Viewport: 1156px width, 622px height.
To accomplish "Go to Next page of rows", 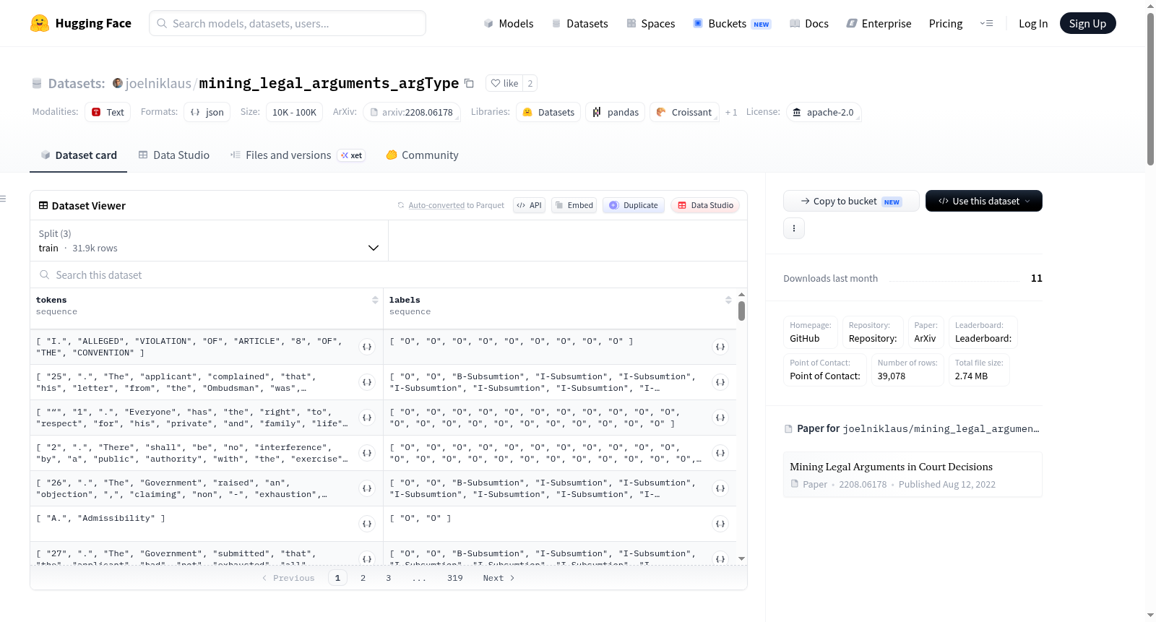I will (x=499, y=578).
